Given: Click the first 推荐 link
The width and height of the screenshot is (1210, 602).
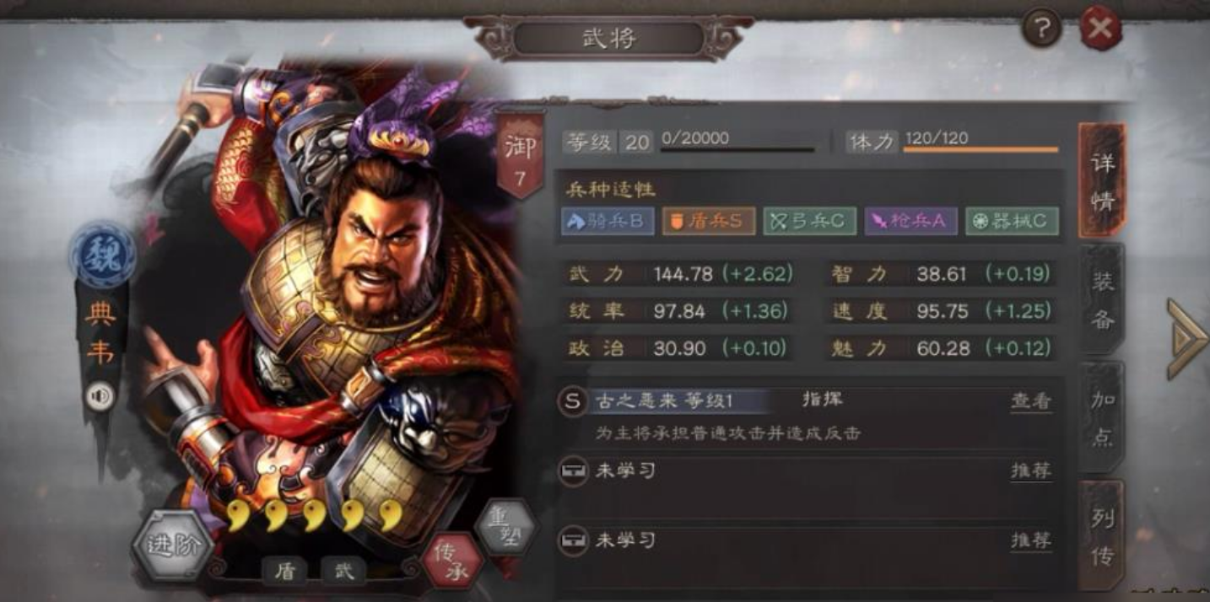Looking at the screenshot, I should coord(1031,470).
